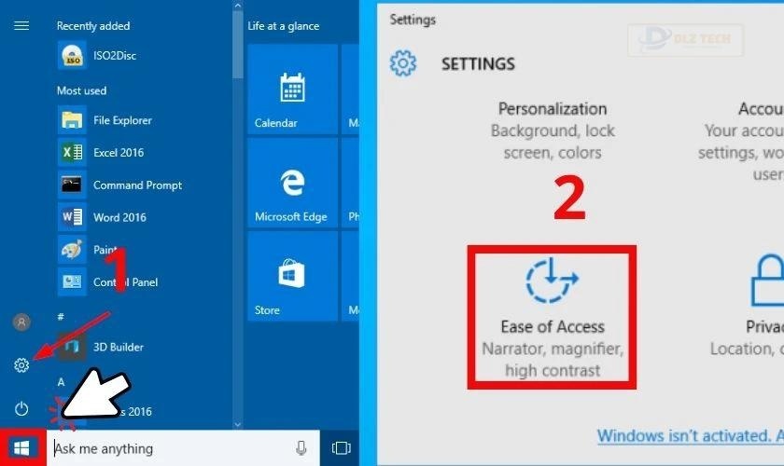This screenshot has height=466, width=784.
Task: Click the scrollbar down arrow in app list
Action: (x=238, y=424)
